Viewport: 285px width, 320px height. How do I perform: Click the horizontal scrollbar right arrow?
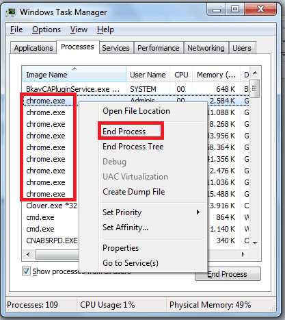pos(243,254)
